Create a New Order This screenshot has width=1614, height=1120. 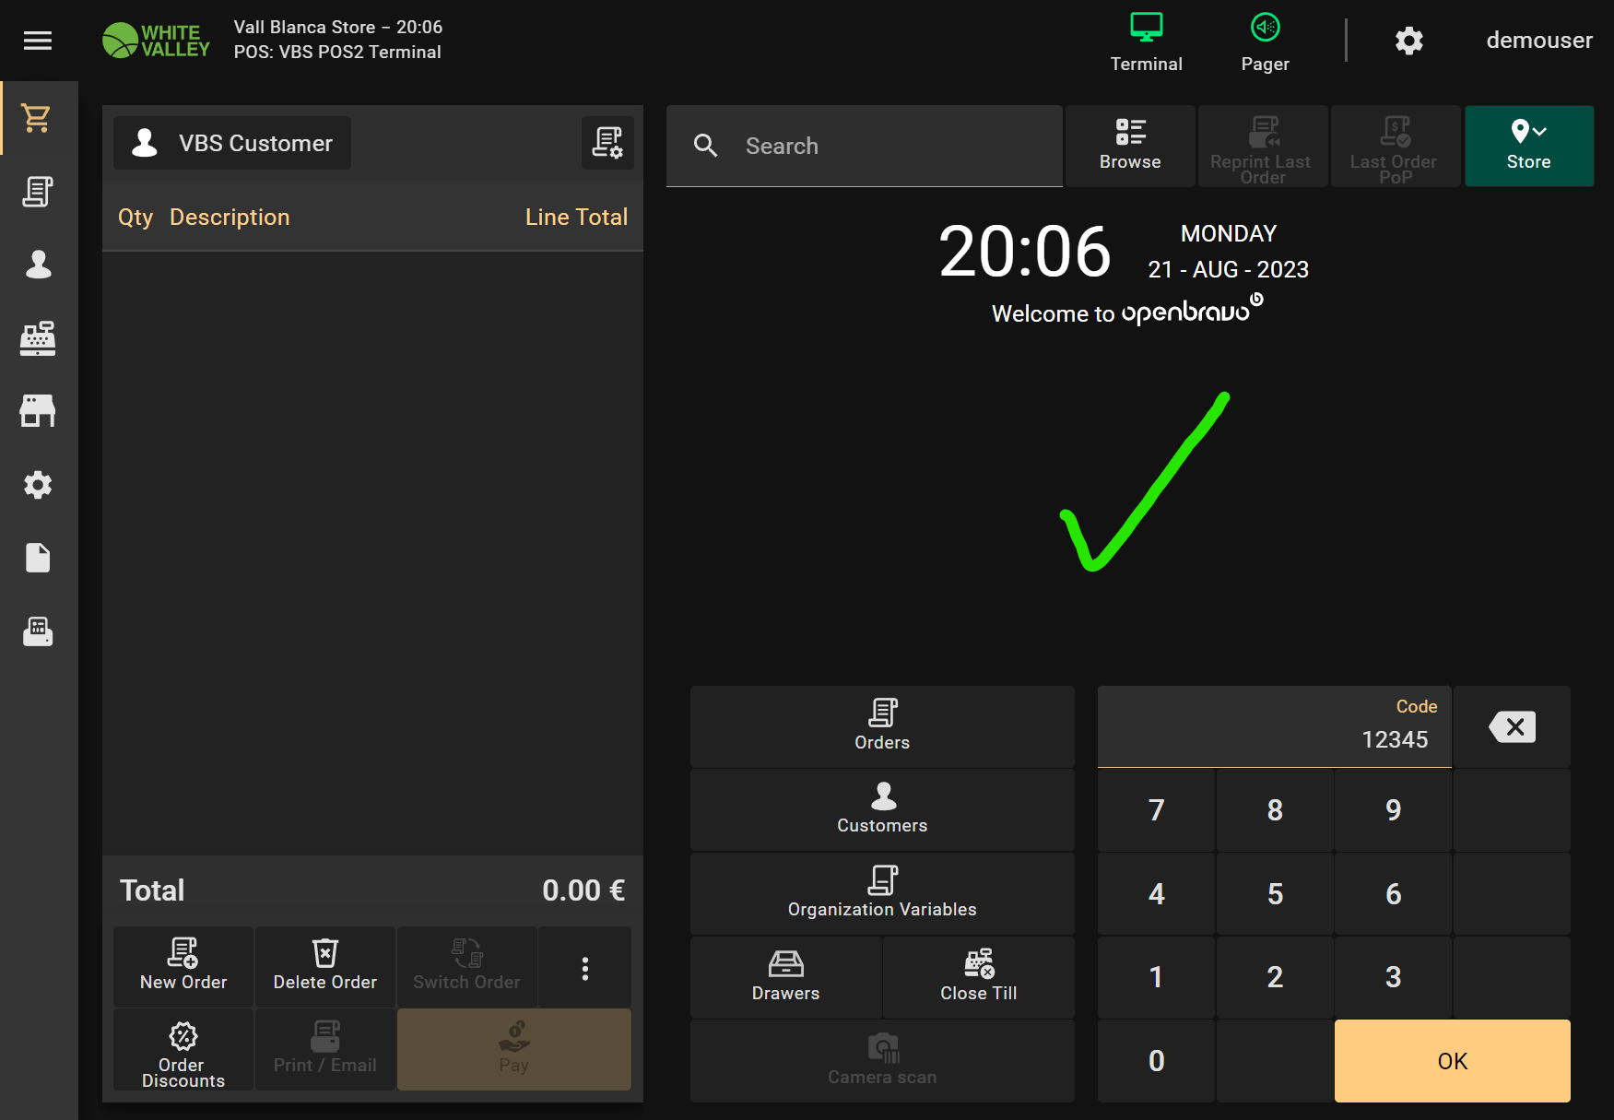point(183,966)
